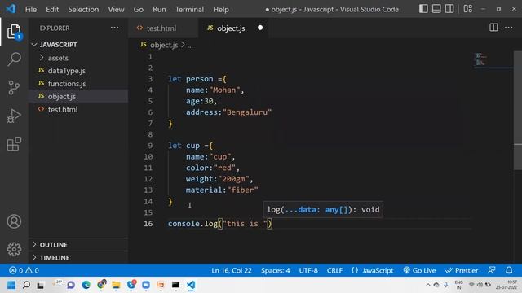Open the Manage gear icon
This screenshot has height=293, width=522.
coord(14,249)
